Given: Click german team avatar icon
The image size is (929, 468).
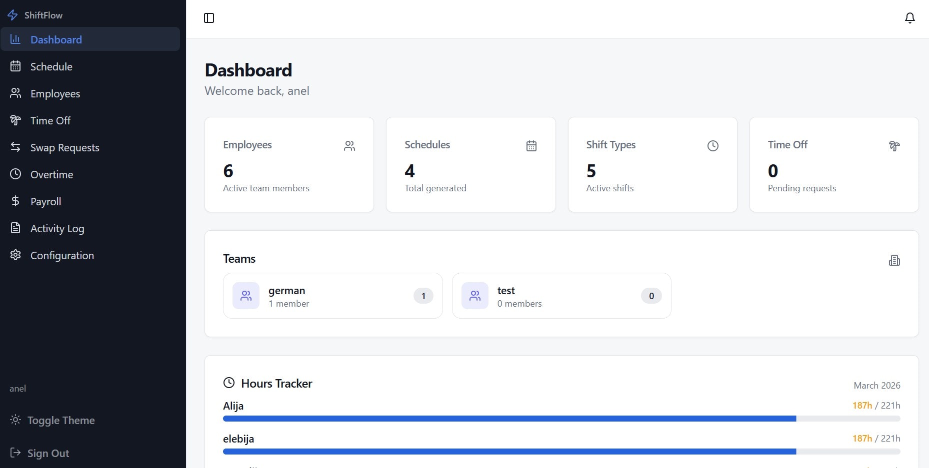Looking at the screenshot, I should (246, 296).
